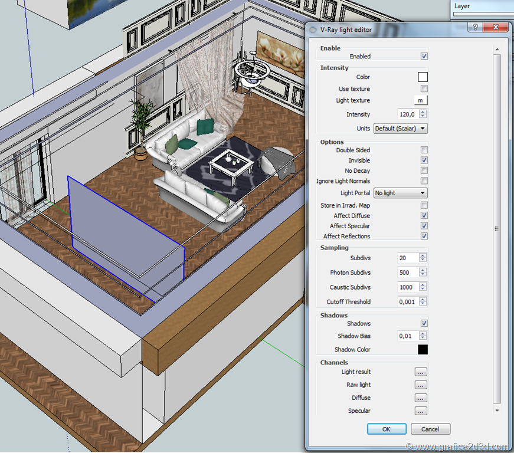514x453 pixels.
Task: Toggle the Invisible checkbox
Action: (424, 160)
